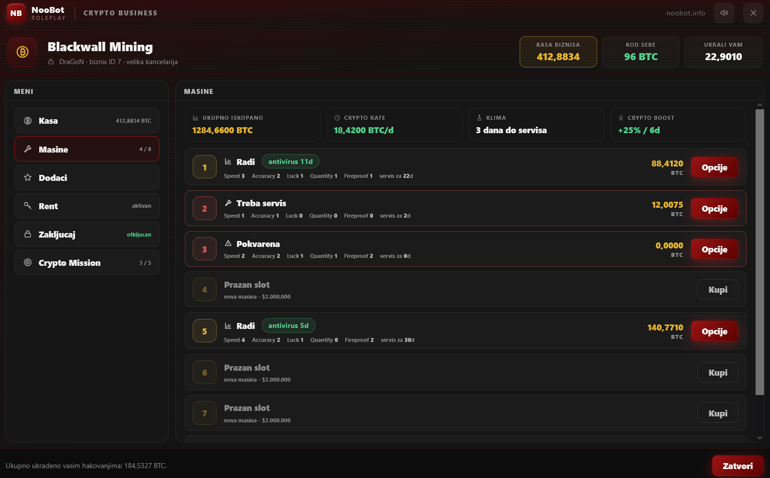
Task: Click the Zatvori button
Action: 738,466
